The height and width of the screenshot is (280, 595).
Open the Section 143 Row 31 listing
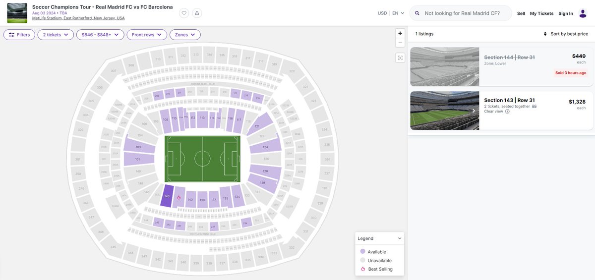coord(501,111)
